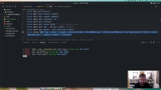
Task: Click the 'alias gac' line of code
Action: [x=50, y=27]
